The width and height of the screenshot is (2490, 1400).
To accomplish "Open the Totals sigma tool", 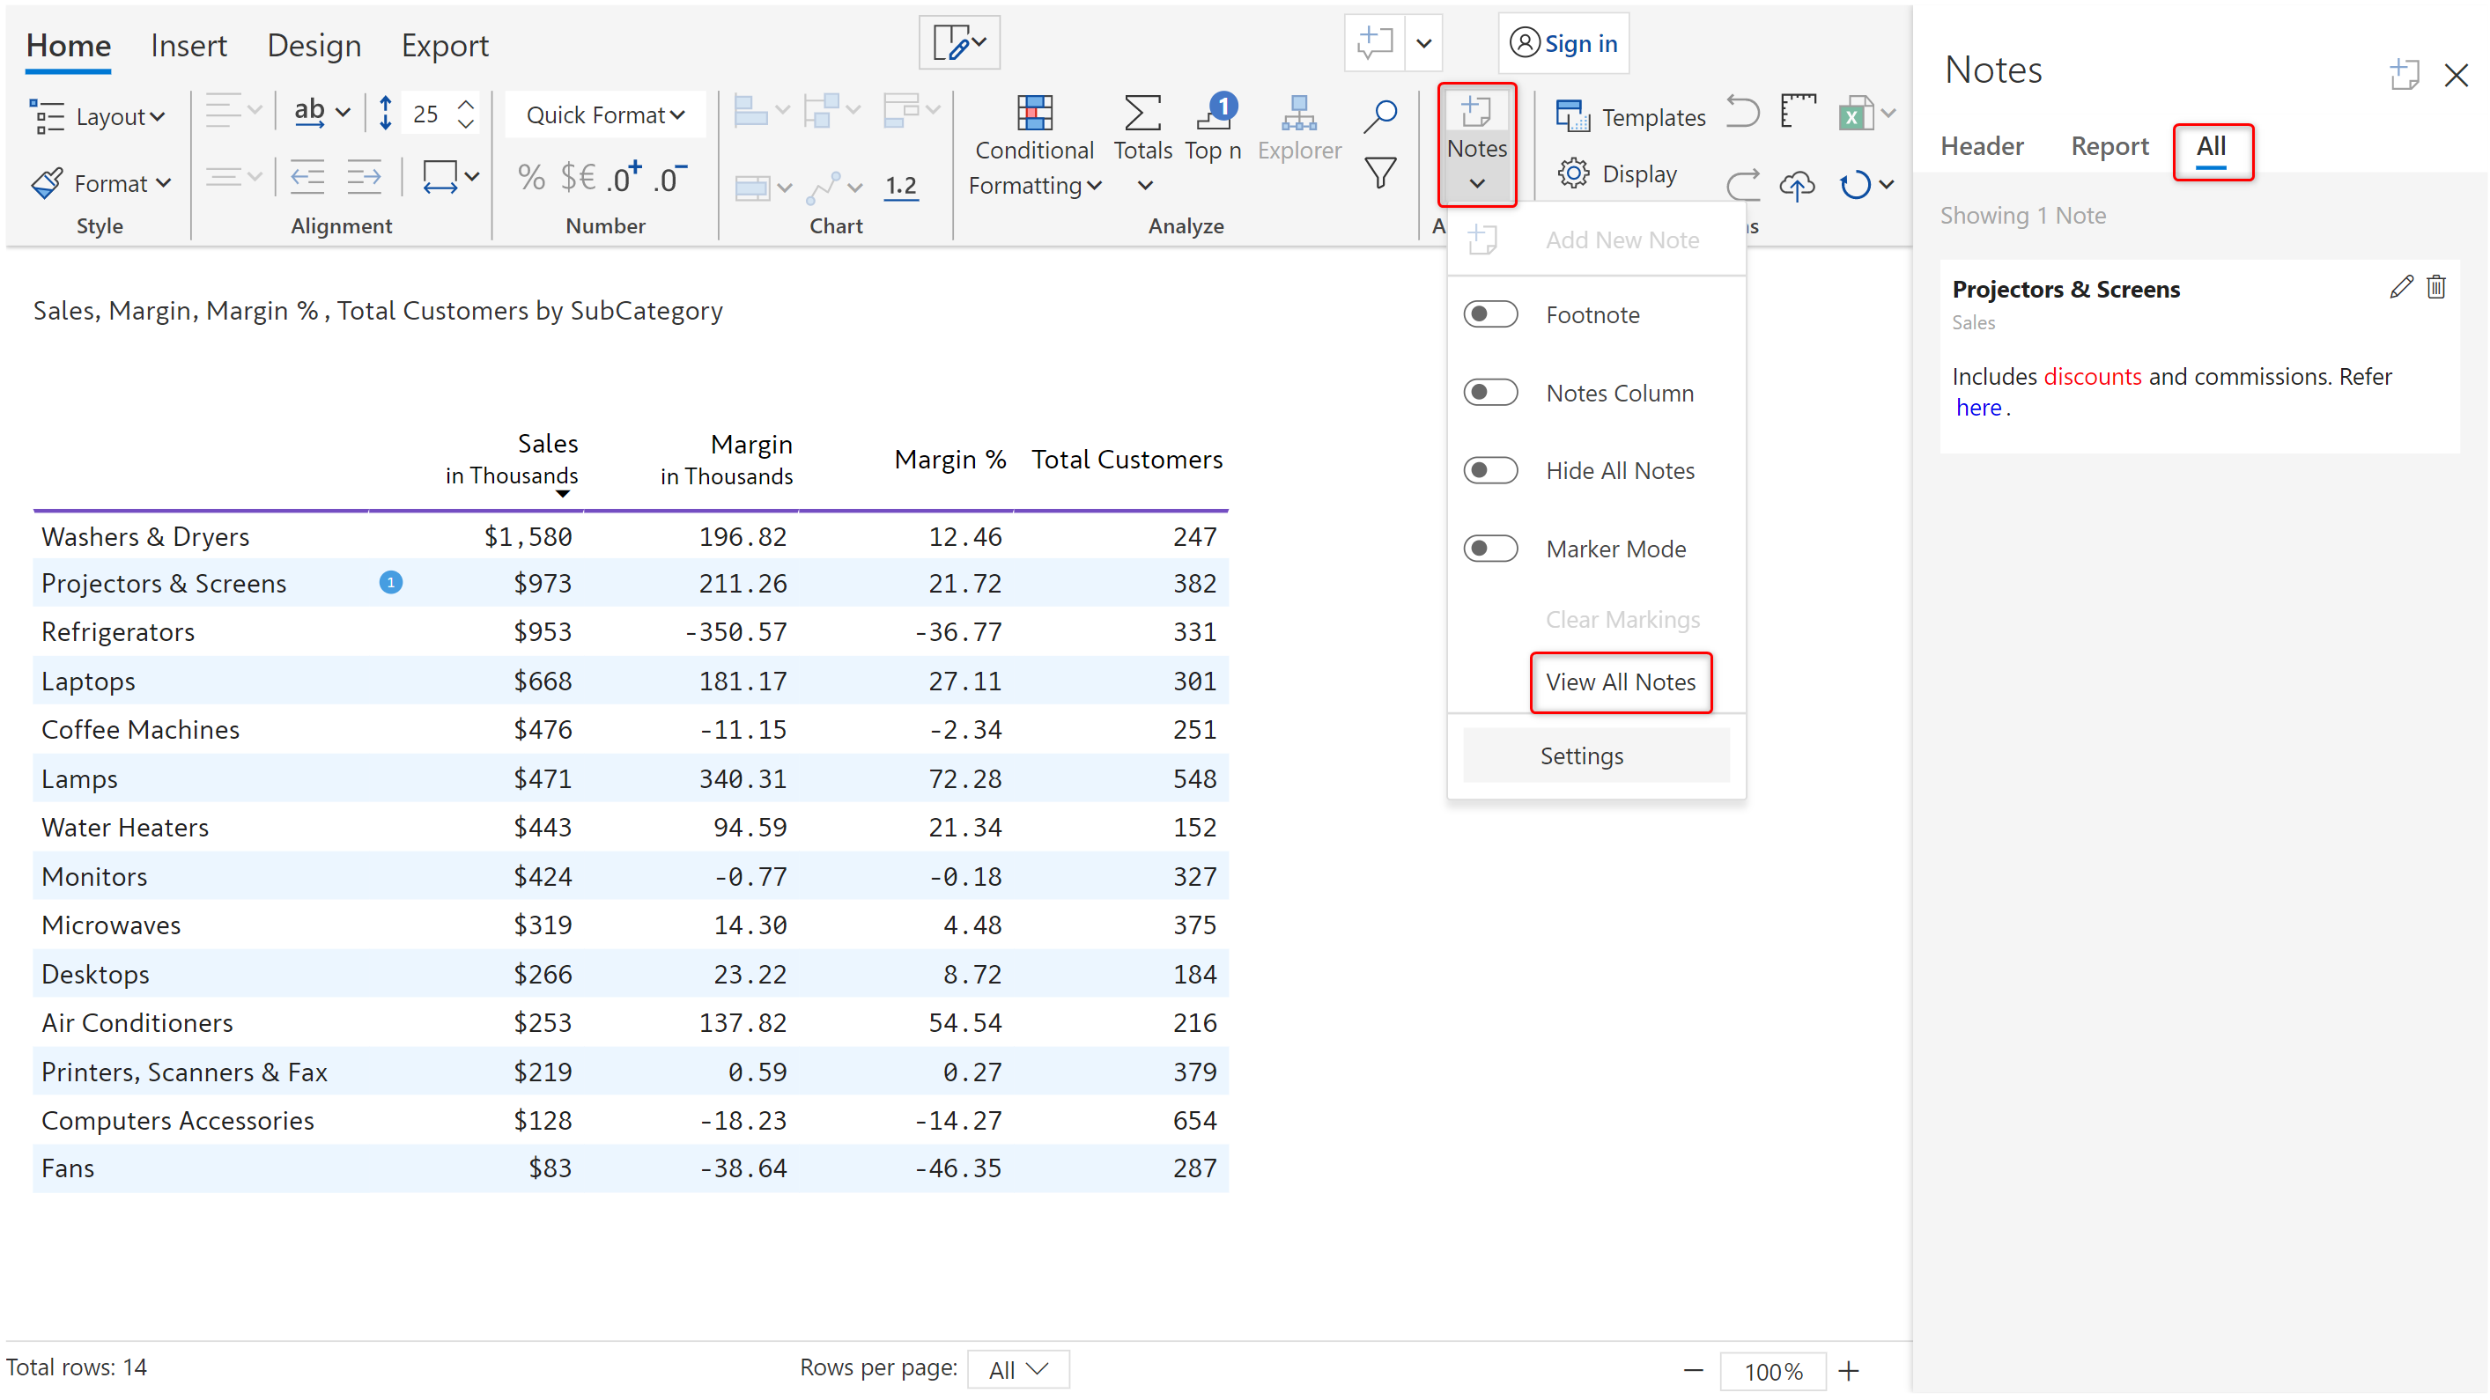I will point(1142,113).
